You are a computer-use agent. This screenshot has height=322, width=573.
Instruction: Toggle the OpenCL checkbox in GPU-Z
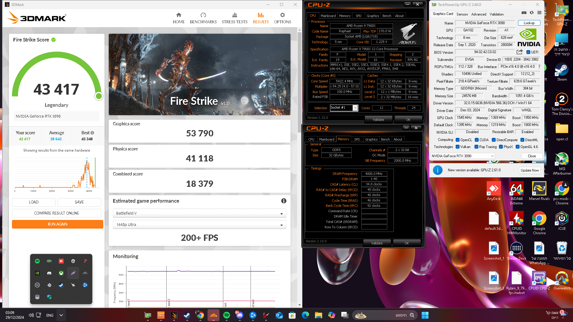[x=457, y=140]
